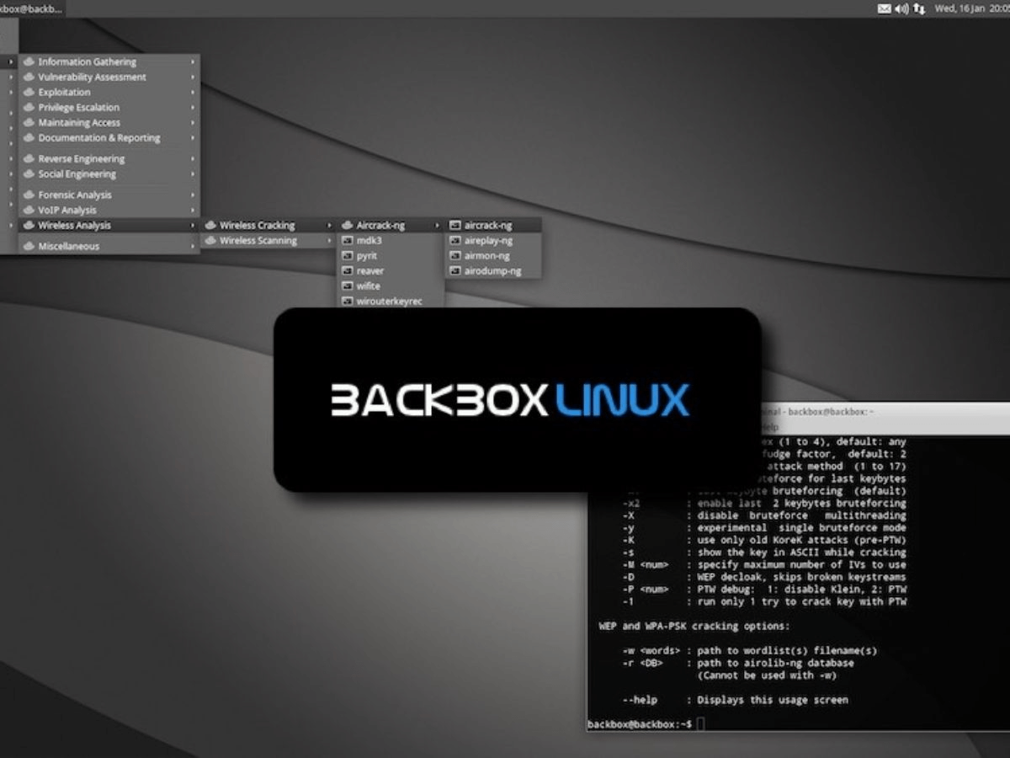Click the "WEP and WPA-PSK cracking options:" heading
The image size is (1010, 758).
point(694,627)
